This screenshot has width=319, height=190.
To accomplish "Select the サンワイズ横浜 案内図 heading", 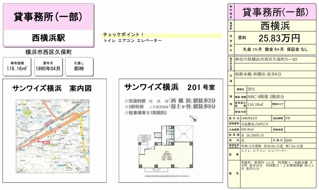I will pos(52,88).
